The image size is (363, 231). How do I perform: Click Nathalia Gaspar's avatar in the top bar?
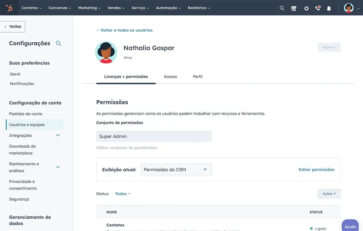point(348,7)
